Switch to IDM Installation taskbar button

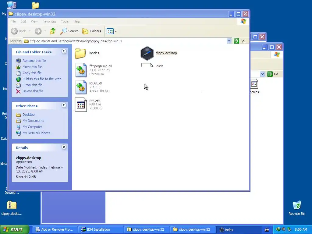coord(101,229)
